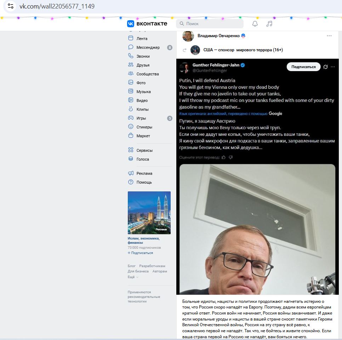Image resolution: width=342 pixels, height=340 pixels.
Task: Click the Стикеры smiley icon
Action: point(131,127)
